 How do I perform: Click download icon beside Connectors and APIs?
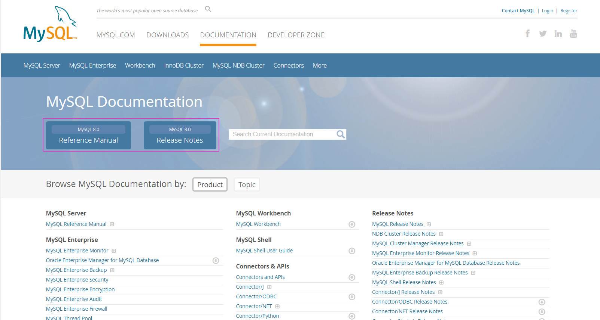352,277
